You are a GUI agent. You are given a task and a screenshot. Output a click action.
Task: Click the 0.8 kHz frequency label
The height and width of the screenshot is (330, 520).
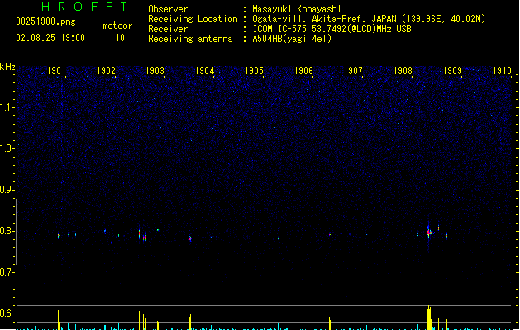[7, 231]
